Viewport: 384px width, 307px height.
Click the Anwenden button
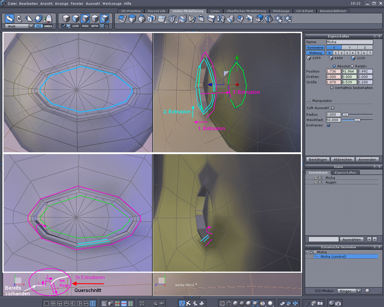[x=367, y=159]
